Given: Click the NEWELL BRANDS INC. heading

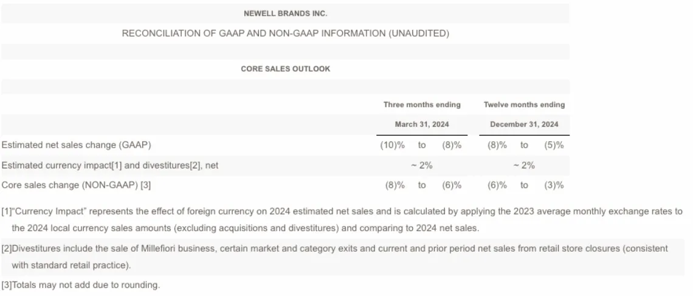Looking at the screenshot, I should (x=285, y=13).
